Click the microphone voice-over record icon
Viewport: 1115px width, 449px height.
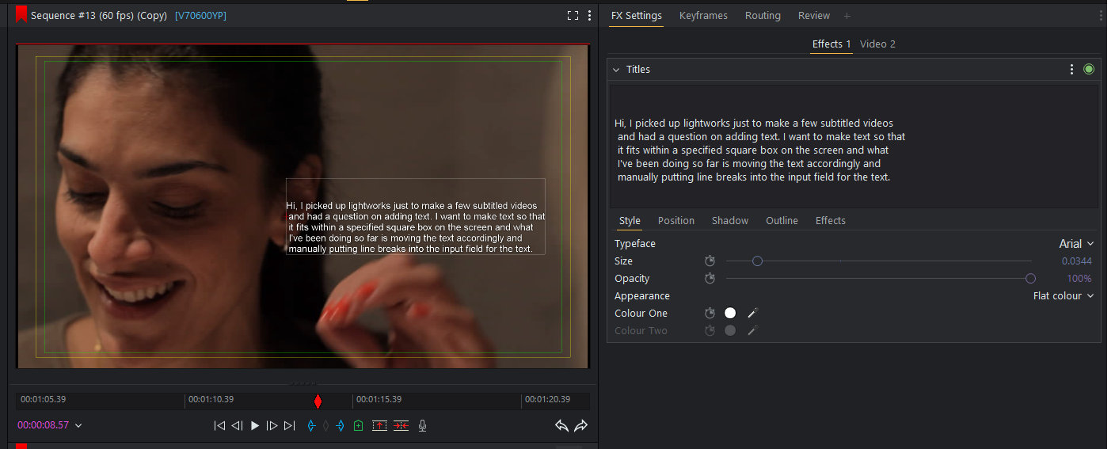422,425
